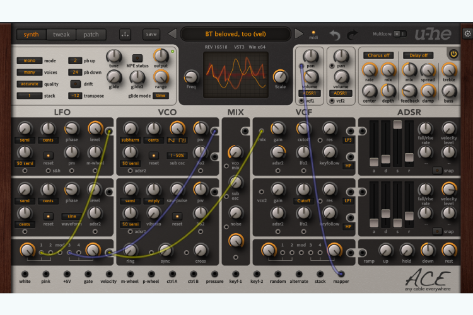
Task: Click the ctrl A output jack
Action: [x=172, y=273]
